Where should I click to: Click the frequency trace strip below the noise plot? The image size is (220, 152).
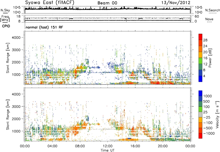(x=108, y=19)
